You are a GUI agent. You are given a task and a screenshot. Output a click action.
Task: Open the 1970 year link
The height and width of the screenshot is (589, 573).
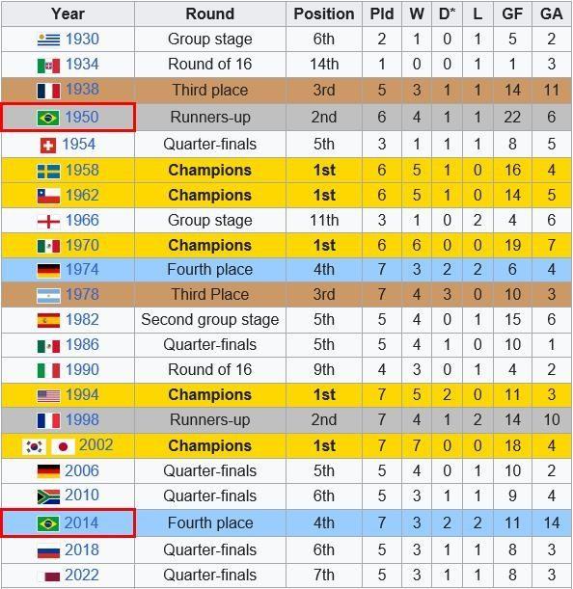pyautogui.click(x=82, y=245)
